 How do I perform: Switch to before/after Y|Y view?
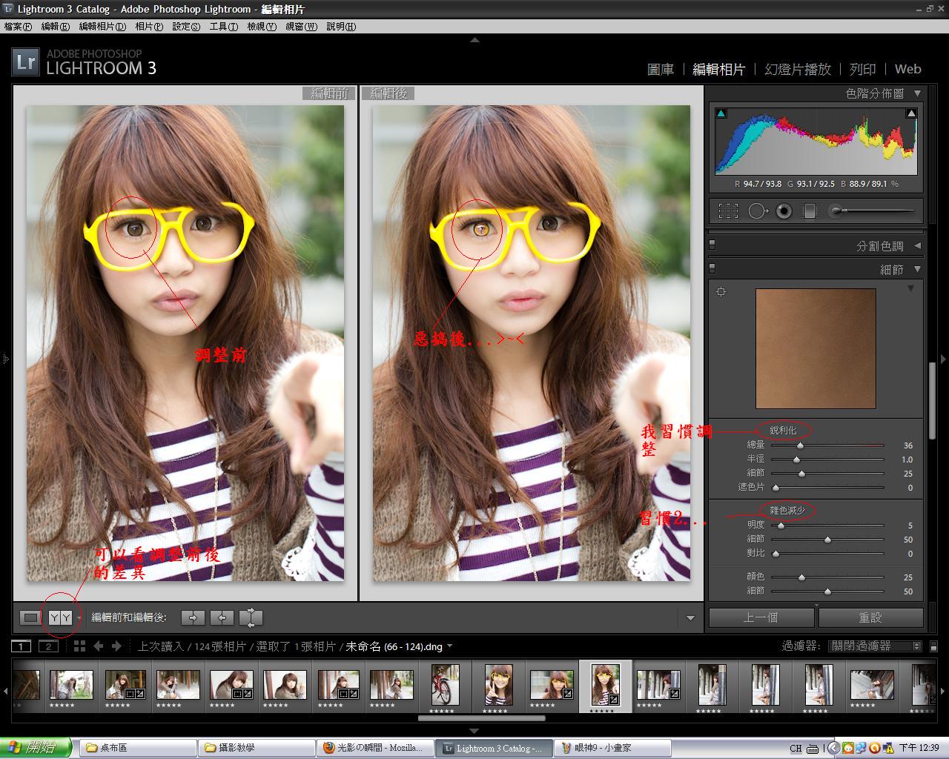coord(60,617)
